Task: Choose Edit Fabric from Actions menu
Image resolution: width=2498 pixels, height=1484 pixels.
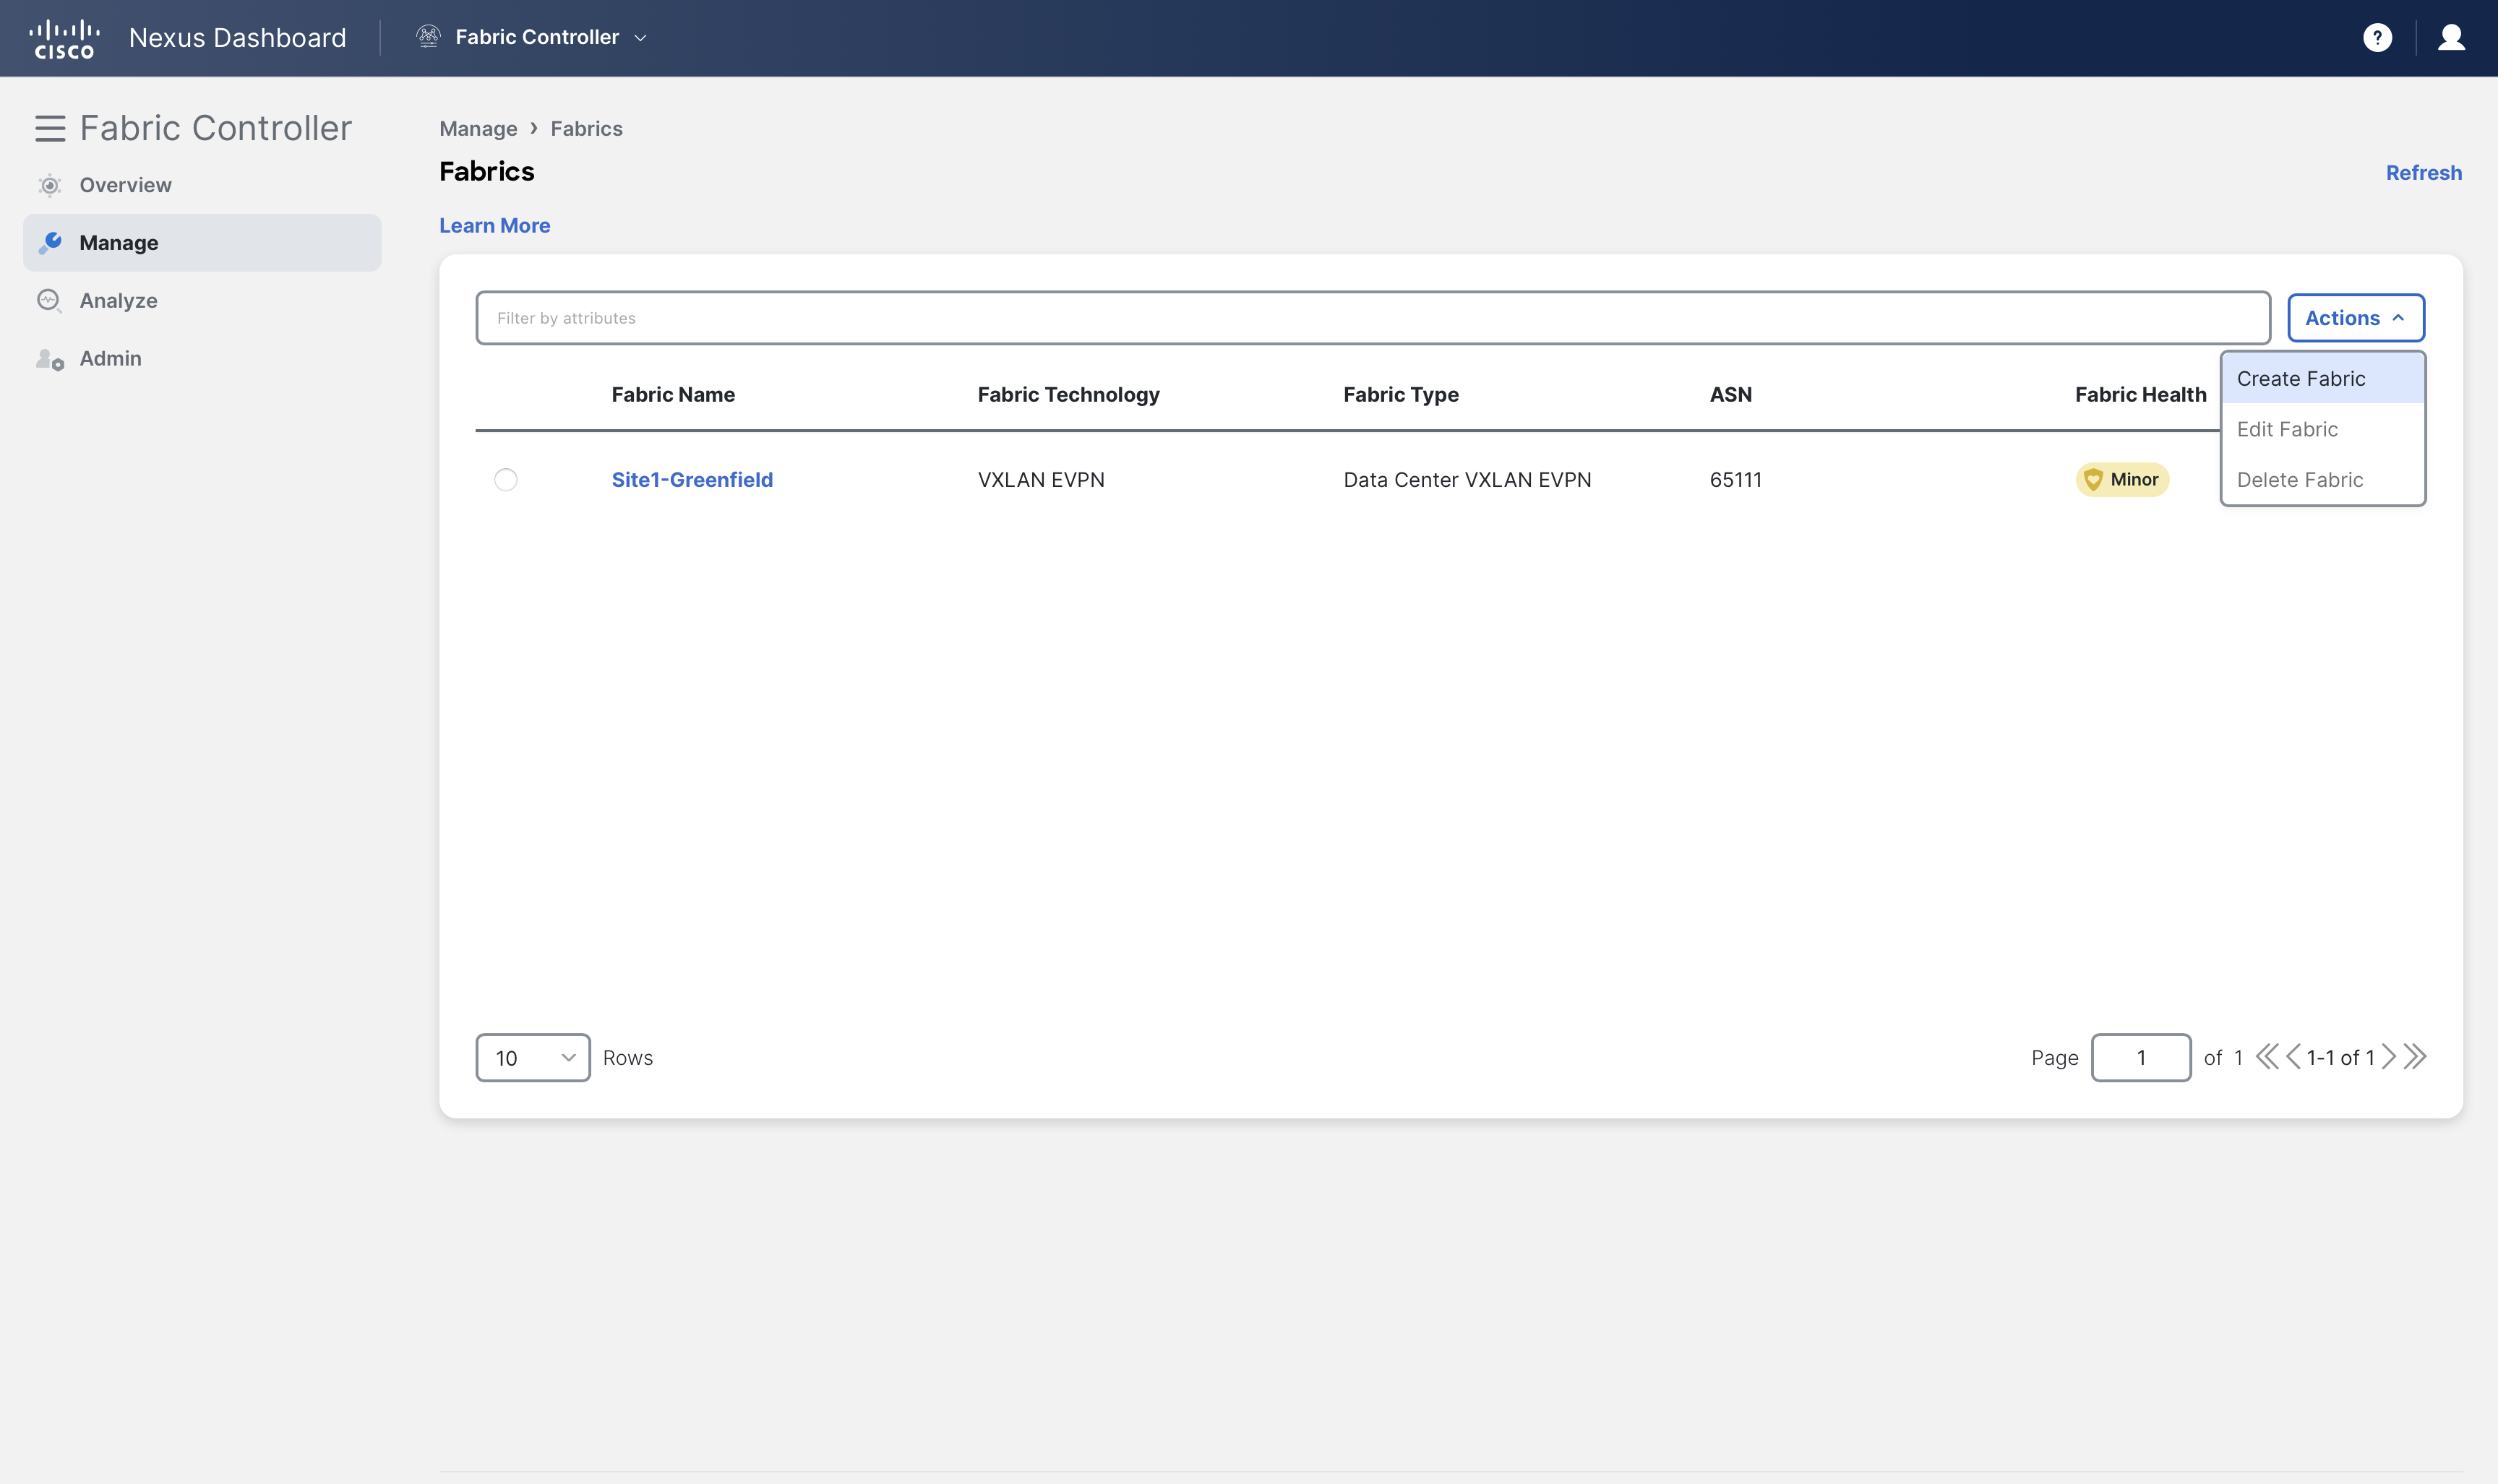Action: point(2323,429)
